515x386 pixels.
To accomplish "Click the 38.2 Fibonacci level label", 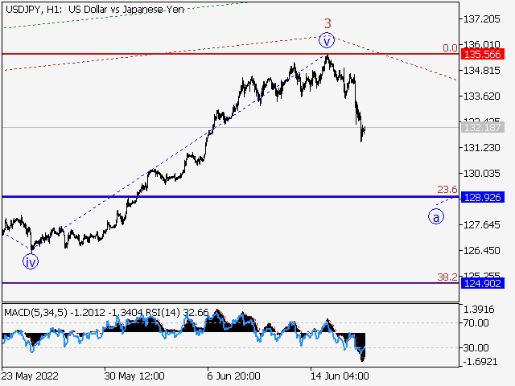I will (x=447, y=277).
